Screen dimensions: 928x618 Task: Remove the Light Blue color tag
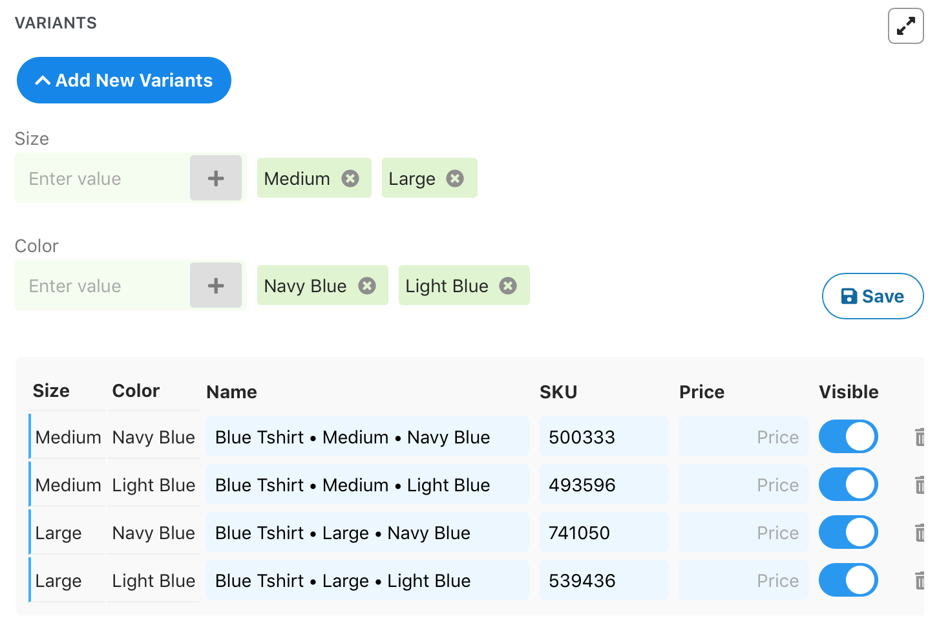pyautogui.click(x=509, y=286)
